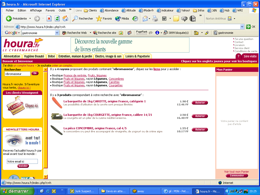Refresh the page with green arrows icon
260x195 pixels.
[57, 19]
